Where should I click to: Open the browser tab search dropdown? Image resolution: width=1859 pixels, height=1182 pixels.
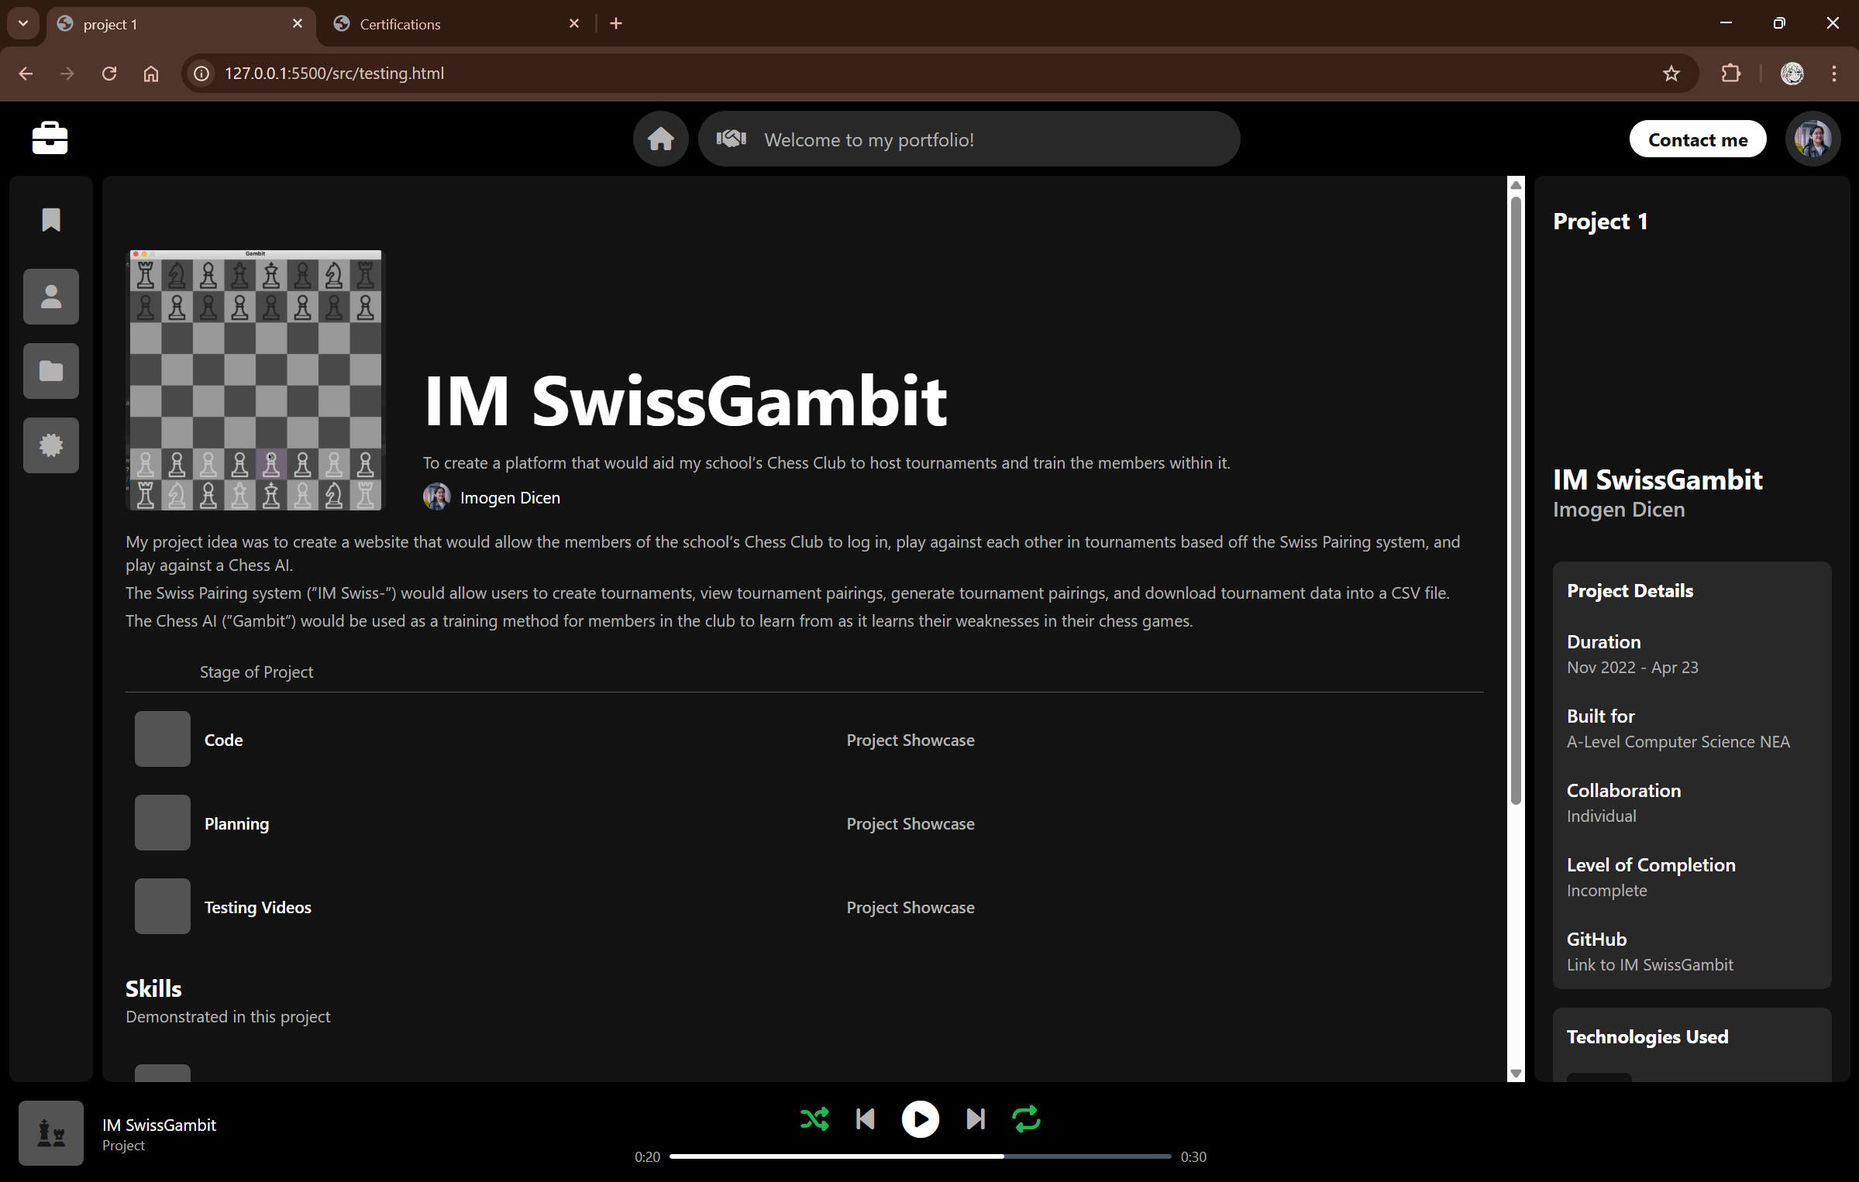click(23, 23)
